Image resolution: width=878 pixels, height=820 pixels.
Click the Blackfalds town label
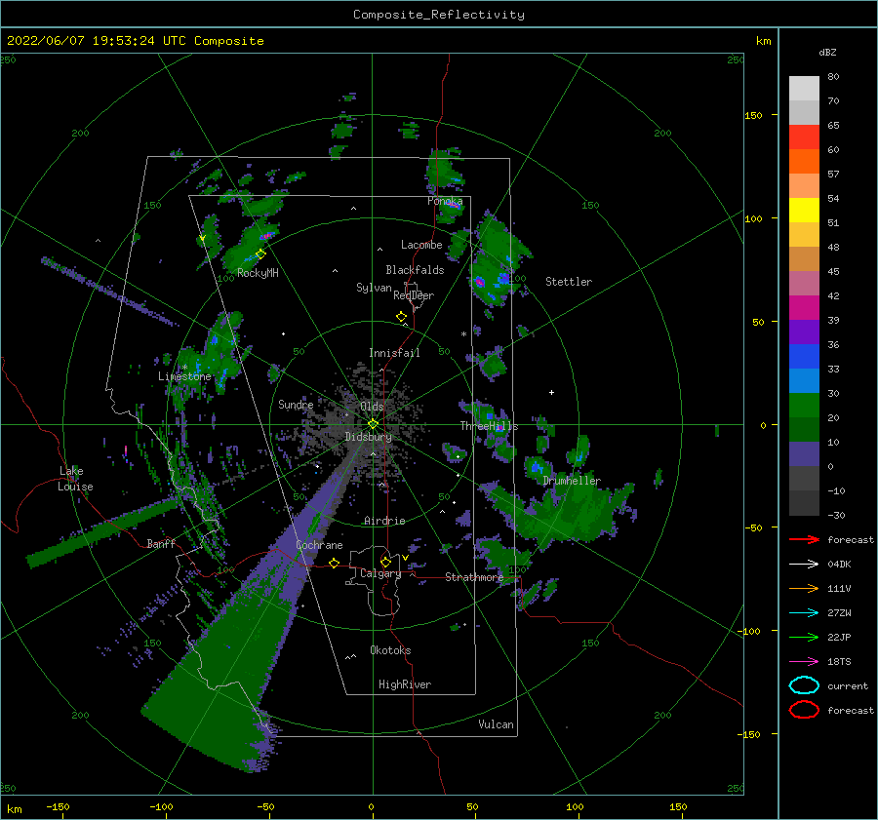pos(415,270)
